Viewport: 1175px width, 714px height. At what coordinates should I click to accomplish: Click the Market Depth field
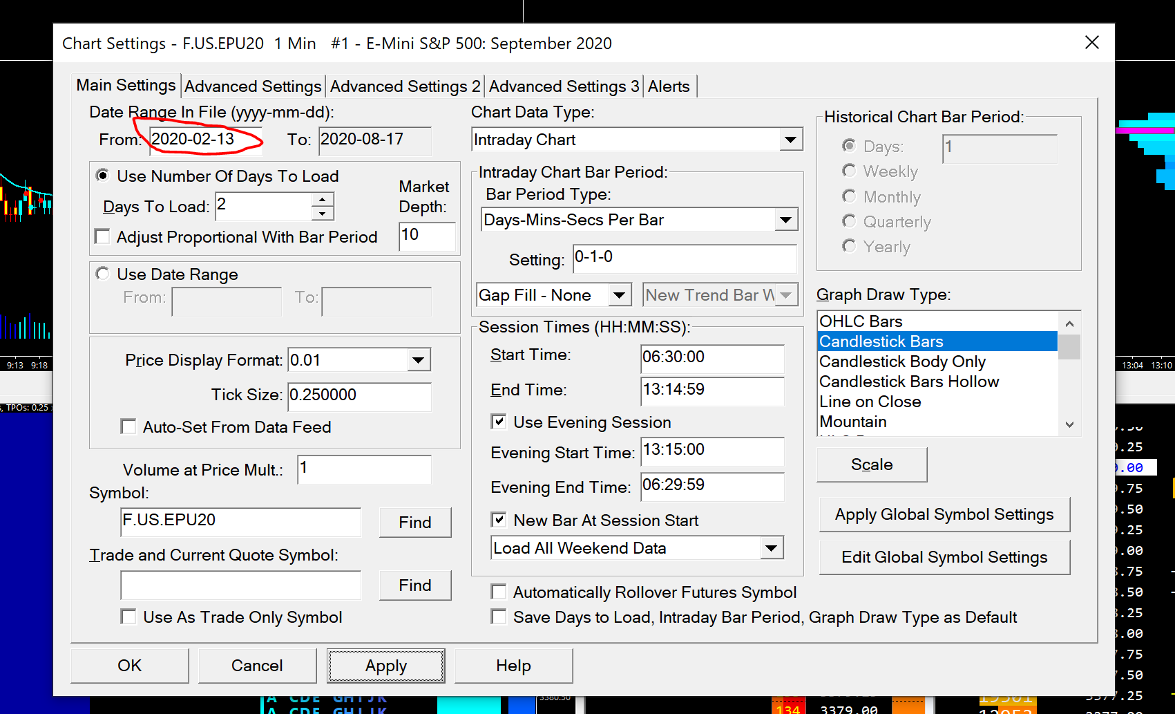point(428,236)
